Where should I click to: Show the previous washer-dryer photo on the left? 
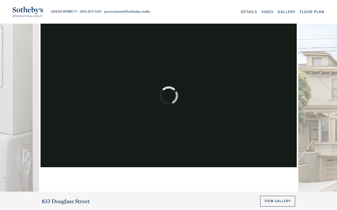(19, 108)
